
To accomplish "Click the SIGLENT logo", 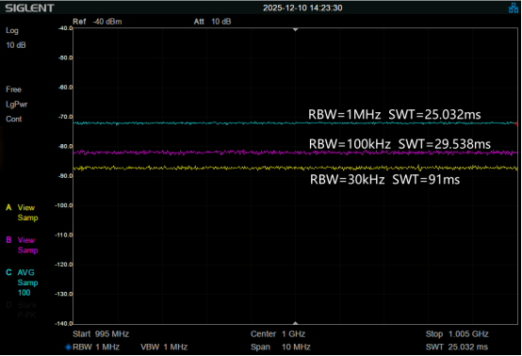I will (x=29, y=8).
